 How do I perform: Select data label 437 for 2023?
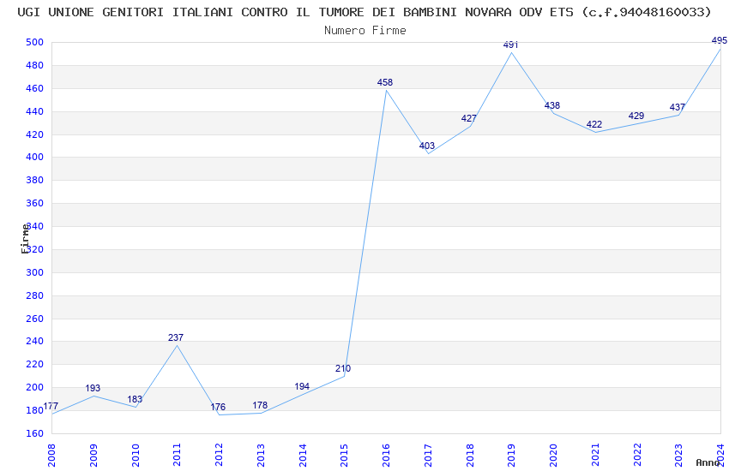click(678, 107)
